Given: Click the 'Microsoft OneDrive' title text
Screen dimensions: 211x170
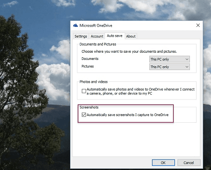Looking at the screenshot, I should [x=96, y=25].
